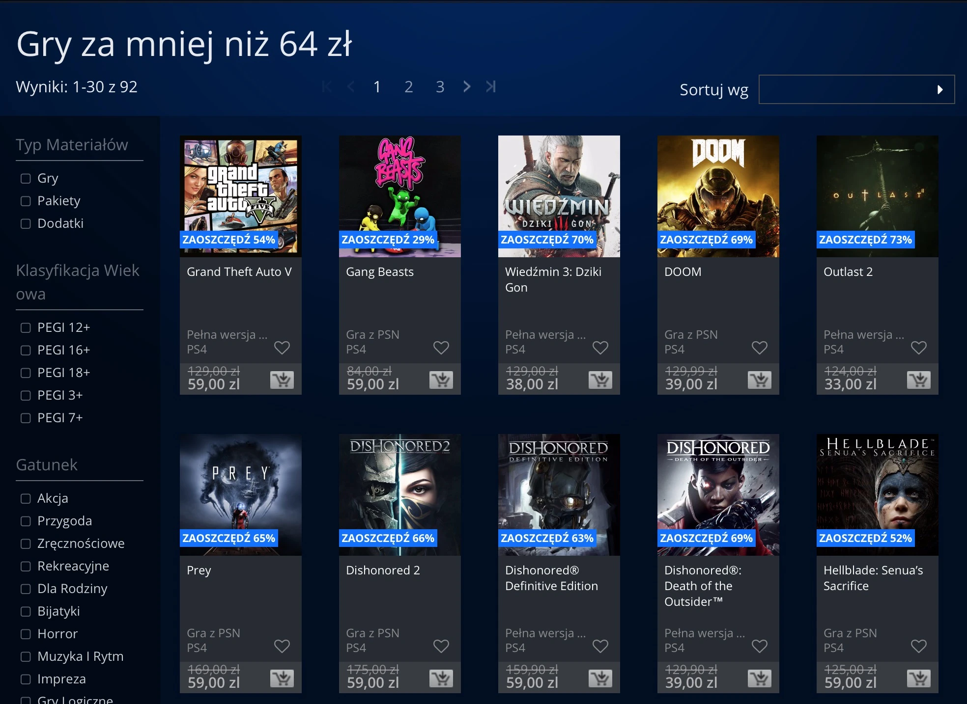Image resolution: width=967 pixels, height=704 pixels.
Task: Toggle the Muzyka I Rytm filter
Action: coord(26,656)
